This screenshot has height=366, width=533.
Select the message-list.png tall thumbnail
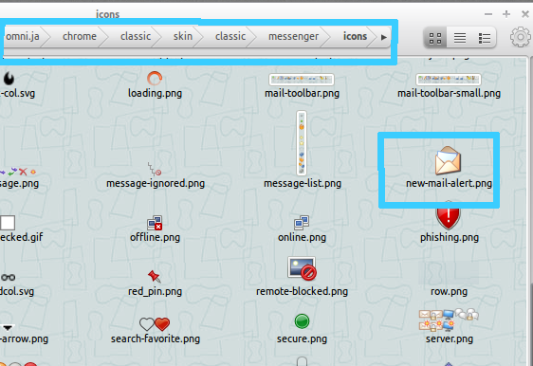(302, 143)
